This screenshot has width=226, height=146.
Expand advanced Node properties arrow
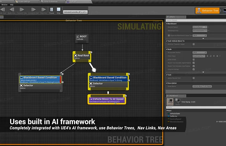tap(203, 72)
